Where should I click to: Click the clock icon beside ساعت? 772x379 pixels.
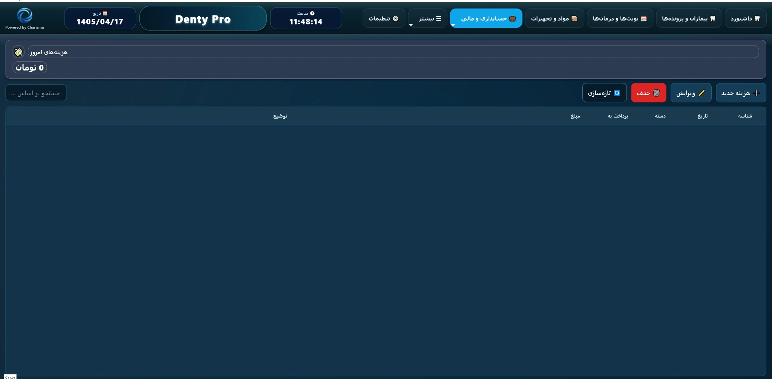[x=312, y=14]
